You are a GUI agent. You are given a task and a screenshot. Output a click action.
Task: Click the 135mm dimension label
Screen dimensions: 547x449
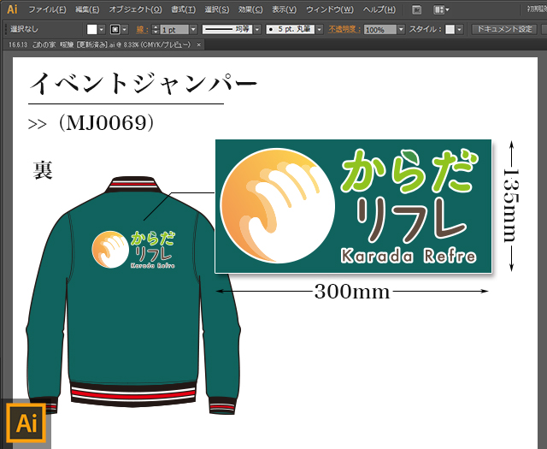point(511,205)
